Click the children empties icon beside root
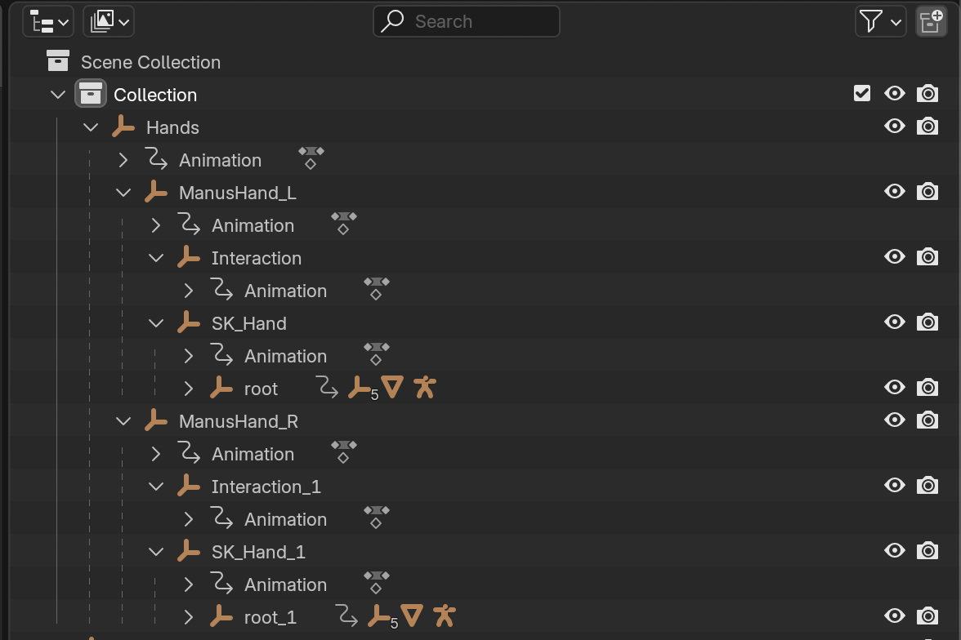 (360, 389)
